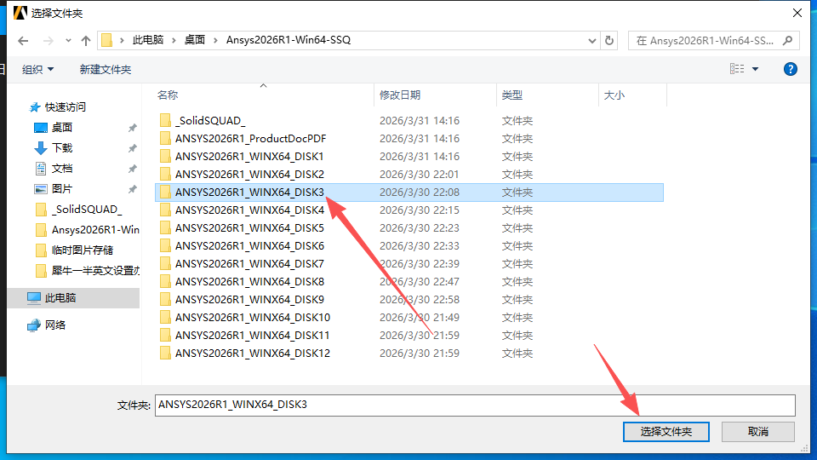This screenshot has width=817, height=460.
Task: Select 文档 in quick access
Action: (62, 169)
